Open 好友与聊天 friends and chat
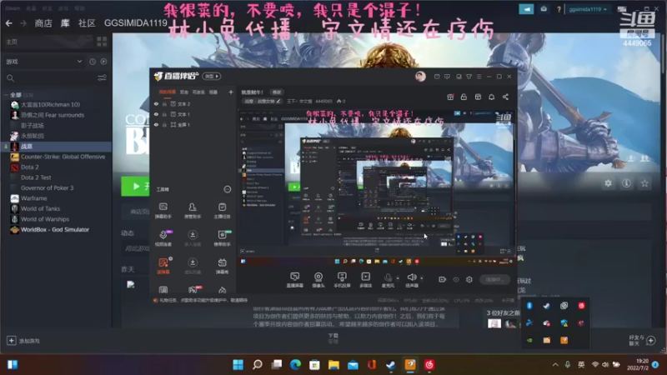Screen dimensions: 667x375 [x=642, y=340]
